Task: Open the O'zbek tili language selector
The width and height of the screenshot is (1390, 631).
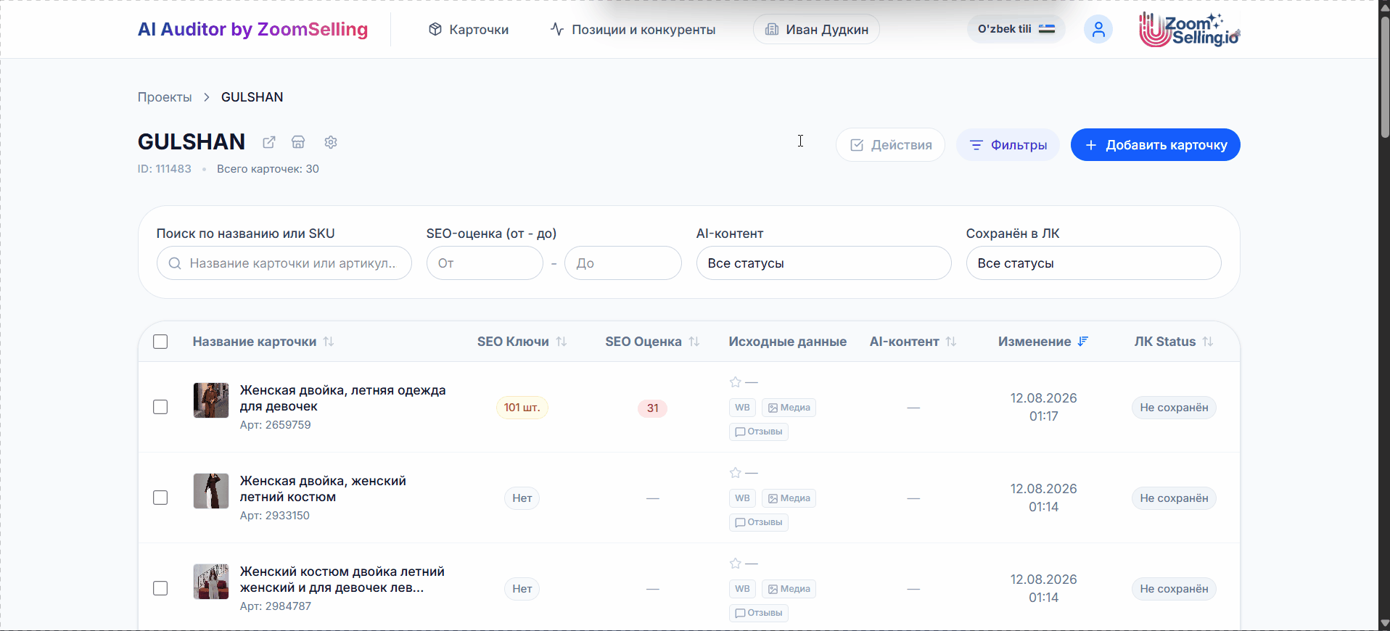Action: [1016, 29]
